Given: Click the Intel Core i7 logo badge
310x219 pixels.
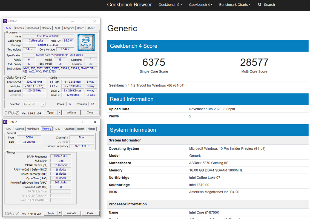Looking at the screenshot, I should [86, 43].
